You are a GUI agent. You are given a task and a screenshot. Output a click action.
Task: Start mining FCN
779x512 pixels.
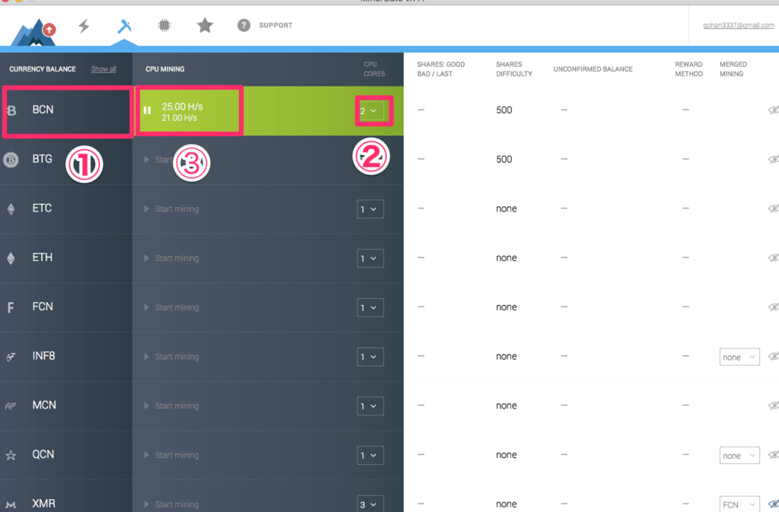coord(171,307)
